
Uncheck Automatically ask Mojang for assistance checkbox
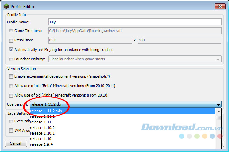pos(11,50)
